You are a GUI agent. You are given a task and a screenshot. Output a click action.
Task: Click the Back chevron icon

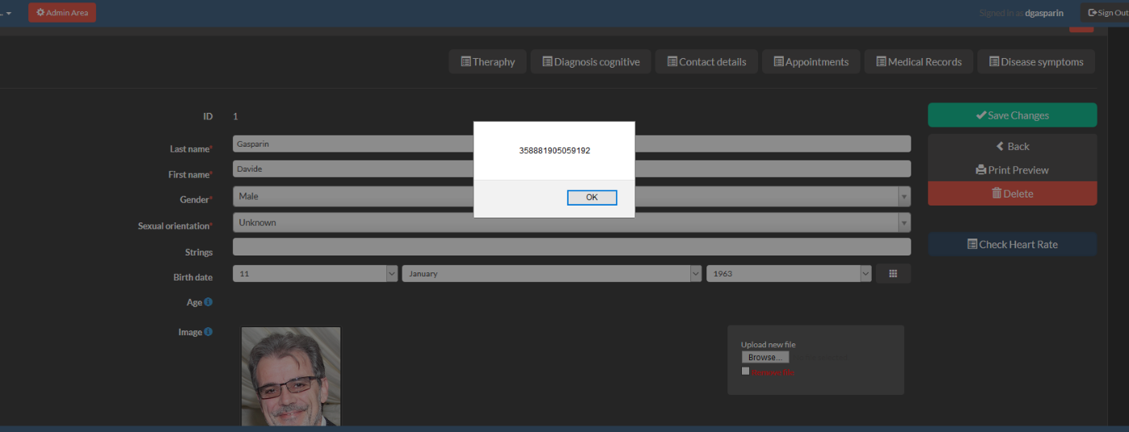[1000, 146]
